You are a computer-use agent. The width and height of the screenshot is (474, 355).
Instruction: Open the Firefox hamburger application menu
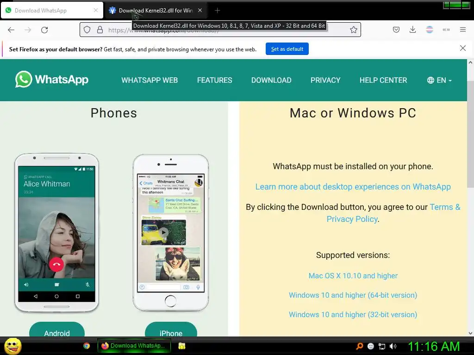coord(462,30)
